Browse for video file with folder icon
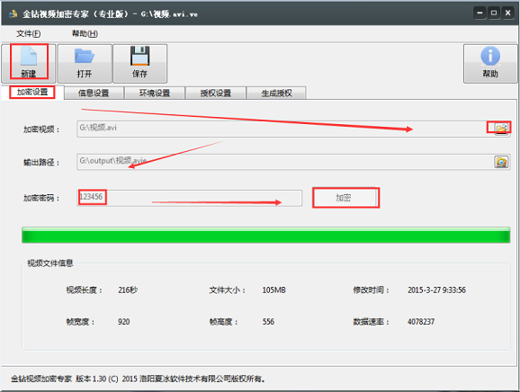520x392 pixels. pyautogui.click(x=501, y=128)
